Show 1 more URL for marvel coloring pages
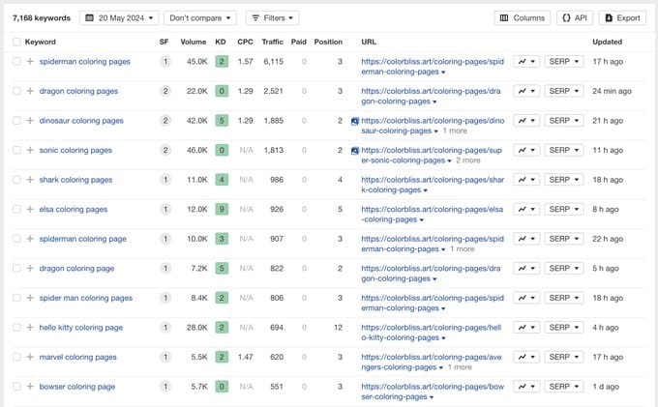The image size is (658, 407). 460,367
